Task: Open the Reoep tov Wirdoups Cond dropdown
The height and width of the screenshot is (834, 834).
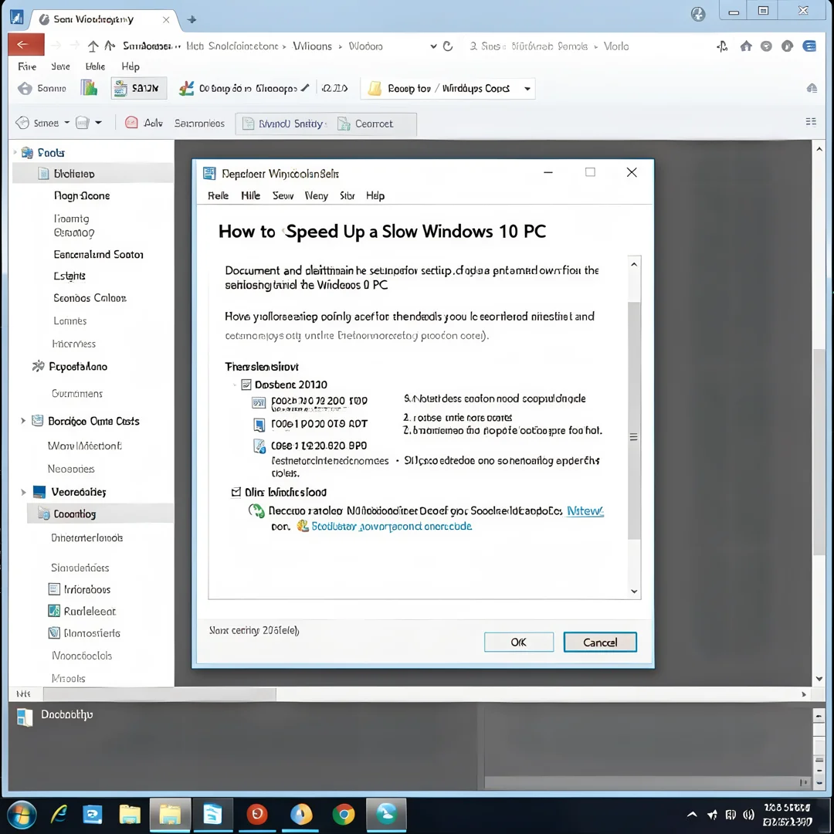Action: coord(527,89)
